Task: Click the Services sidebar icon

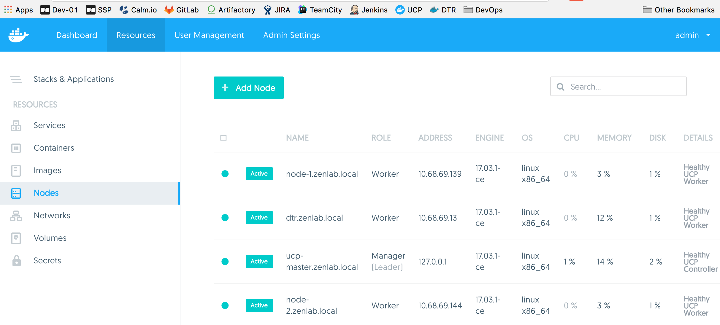Action: pos(16,125)
